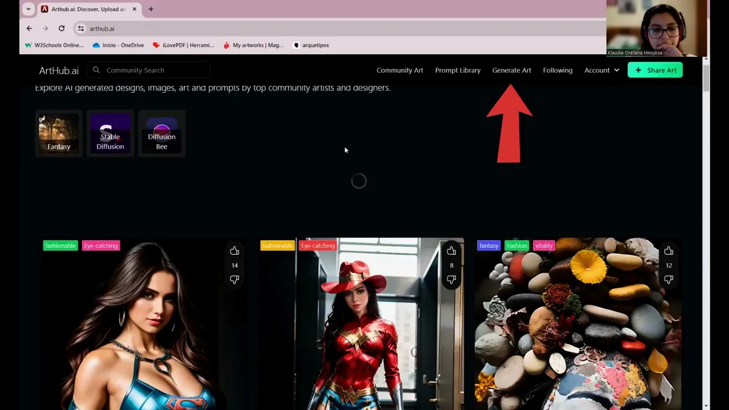729x410 pixels.
Task: Reload the arthub.ai page
Action: pos(62,28)
